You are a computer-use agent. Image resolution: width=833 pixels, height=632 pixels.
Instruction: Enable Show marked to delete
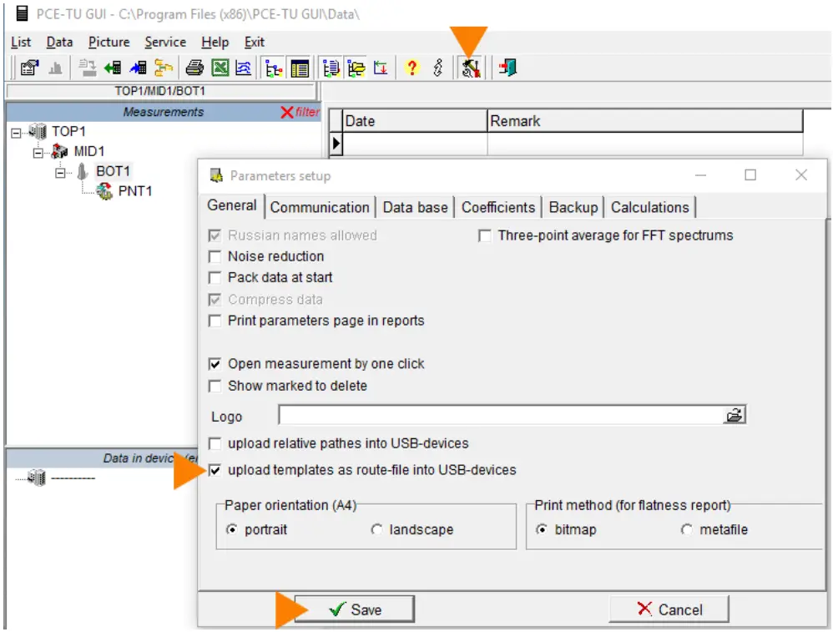coord(215,386)
